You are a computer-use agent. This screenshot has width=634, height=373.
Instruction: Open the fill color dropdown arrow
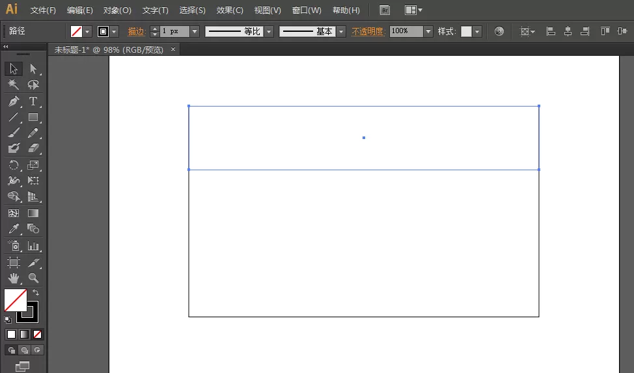(x=87, y=31)
